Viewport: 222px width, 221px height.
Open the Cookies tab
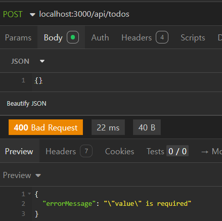120,151
